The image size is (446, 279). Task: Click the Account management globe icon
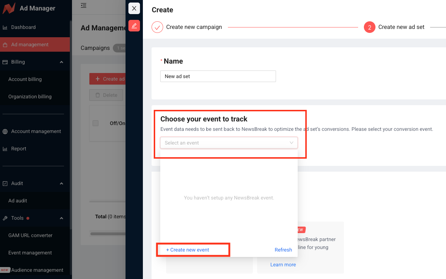(5, 132)
